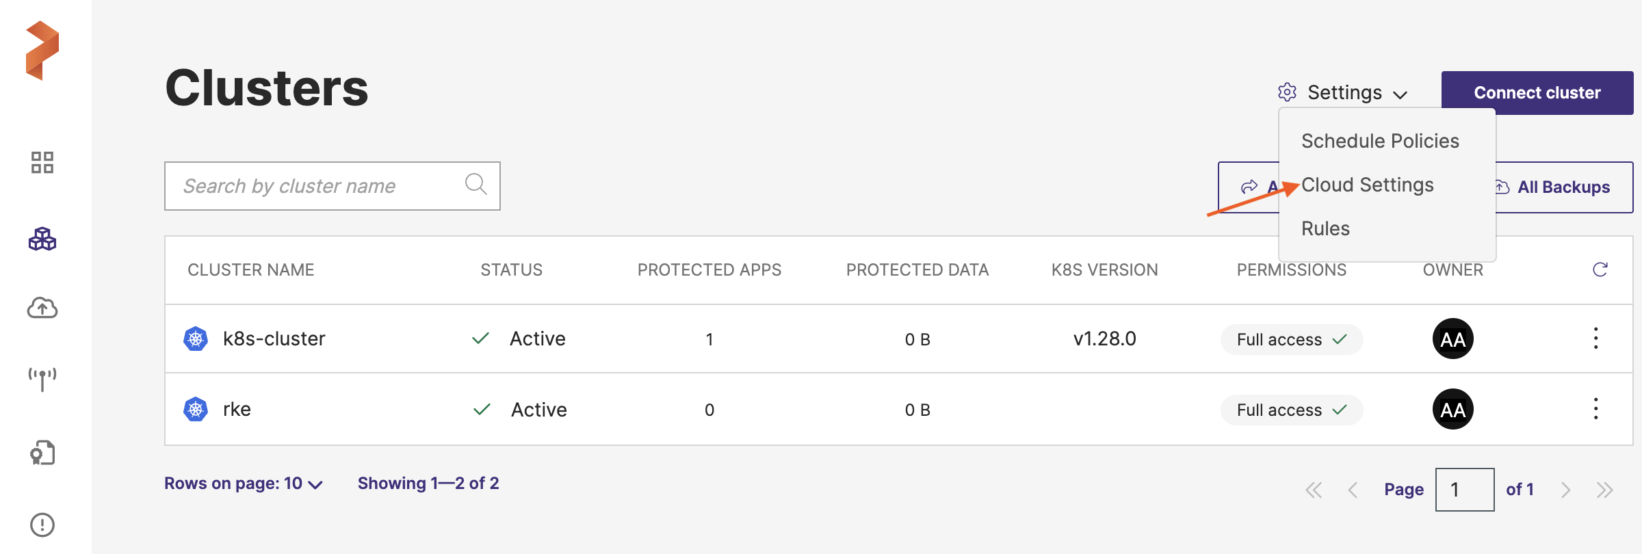Select Rules in the Settings menu
1642x554 pixels.
tap(1325, 228)
